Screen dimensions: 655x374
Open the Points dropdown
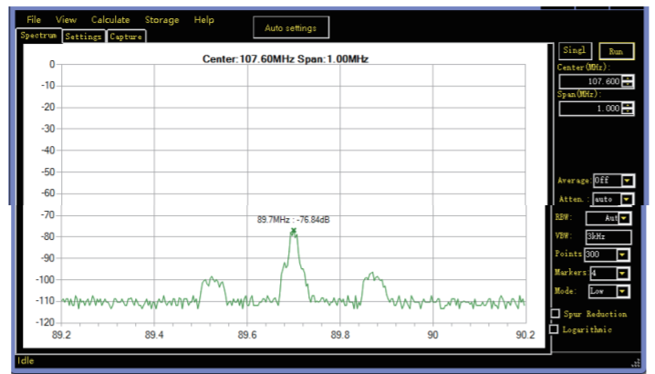622,255
